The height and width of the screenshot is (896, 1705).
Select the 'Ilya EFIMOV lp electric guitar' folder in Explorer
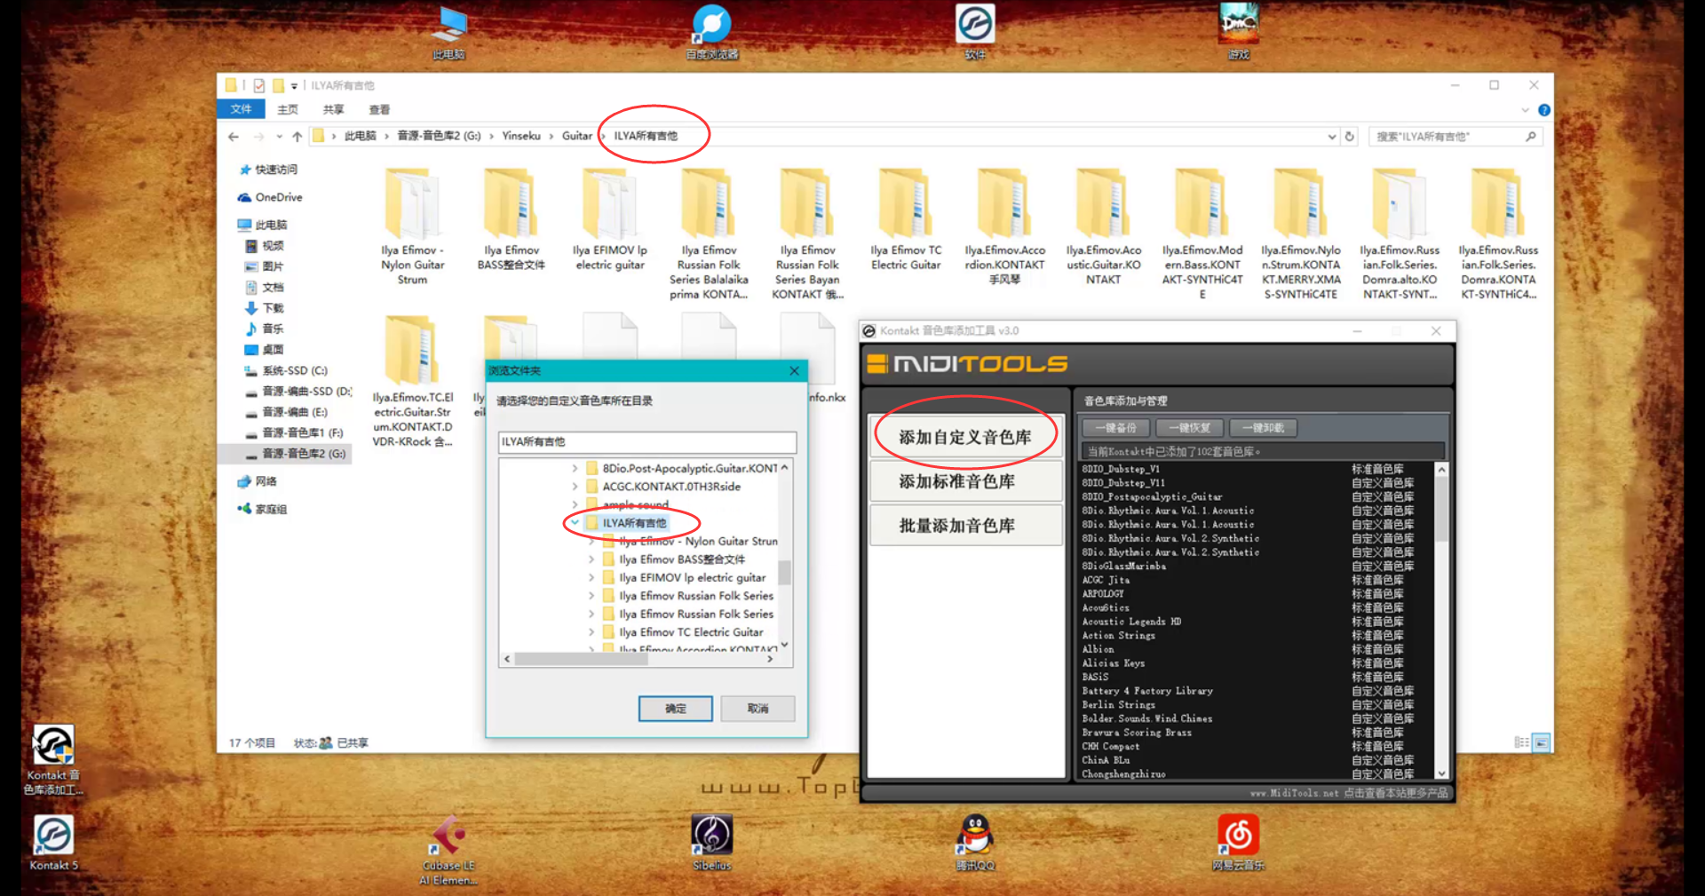[x=610, y=220]
